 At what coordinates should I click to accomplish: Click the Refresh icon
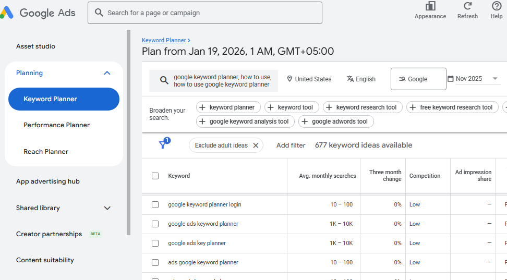tap(467, 6)
